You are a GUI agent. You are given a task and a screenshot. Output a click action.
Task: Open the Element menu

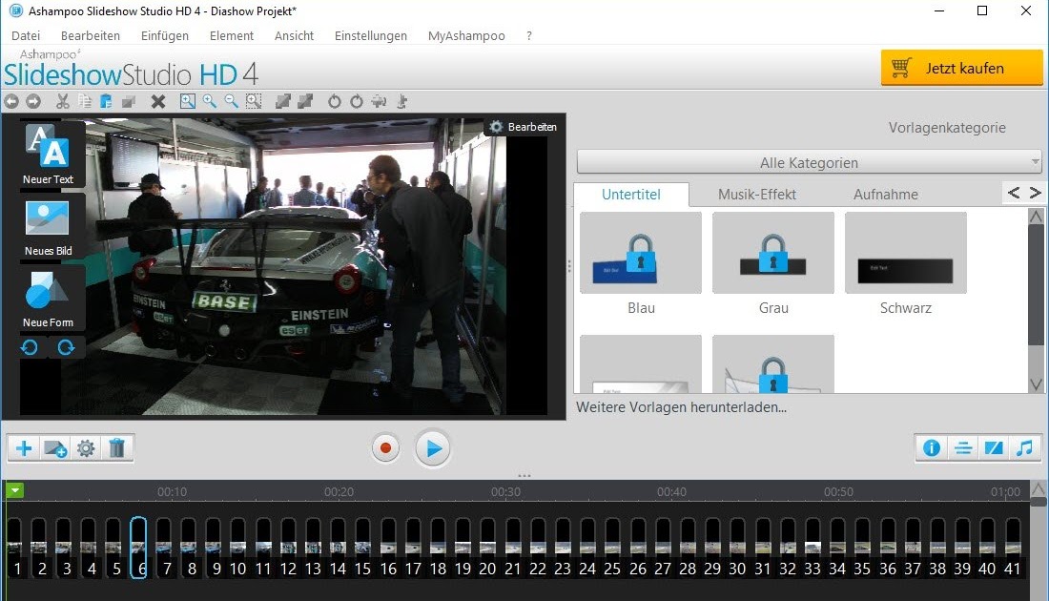pos(232,35)
